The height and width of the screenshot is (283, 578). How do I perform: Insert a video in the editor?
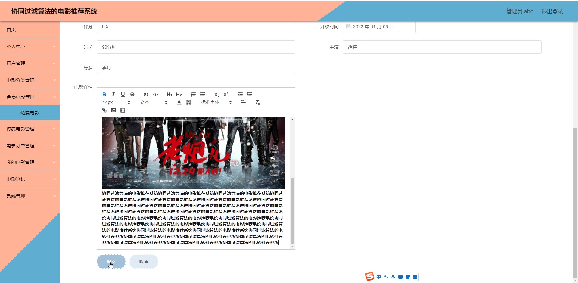coord(123,110)
